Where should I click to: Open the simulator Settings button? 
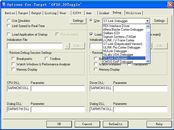pos(78,21)
